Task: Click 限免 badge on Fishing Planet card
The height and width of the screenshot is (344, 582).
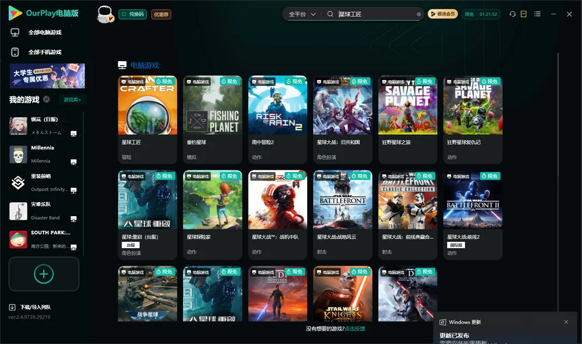Action: coord(229,81)
